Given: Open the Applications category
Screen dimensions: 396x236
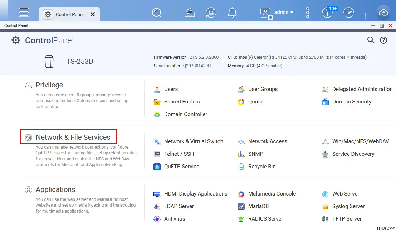Looking at the screenshot, I should pyautogui.click(x=55, y=189).
